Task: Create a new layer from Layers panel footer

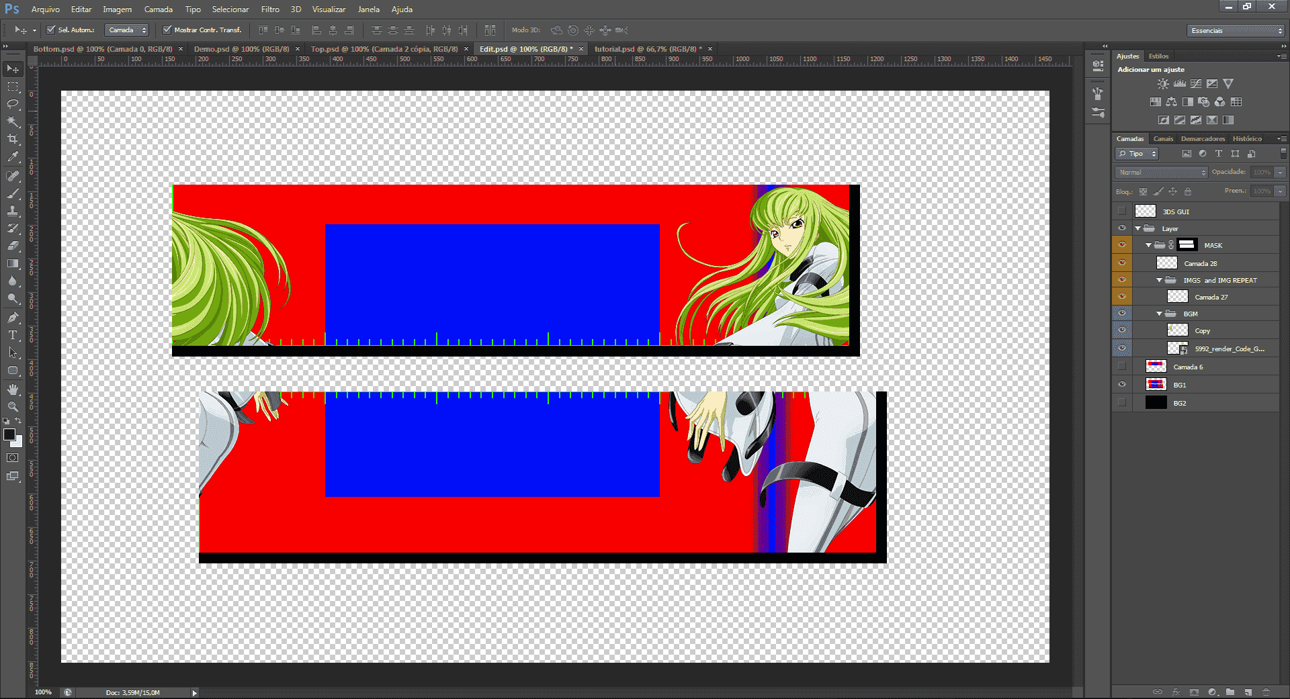Action: (x=1248, y=692)
